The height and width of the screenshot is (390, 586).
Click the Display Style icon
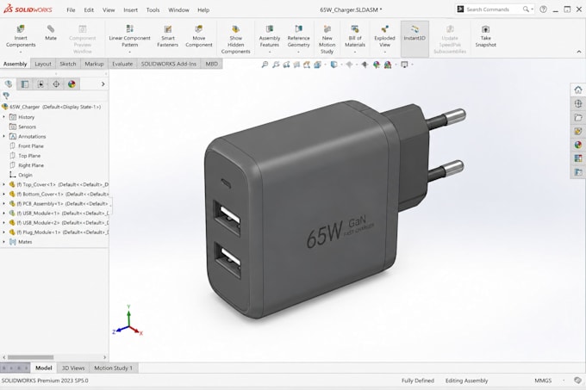[334, 65]
